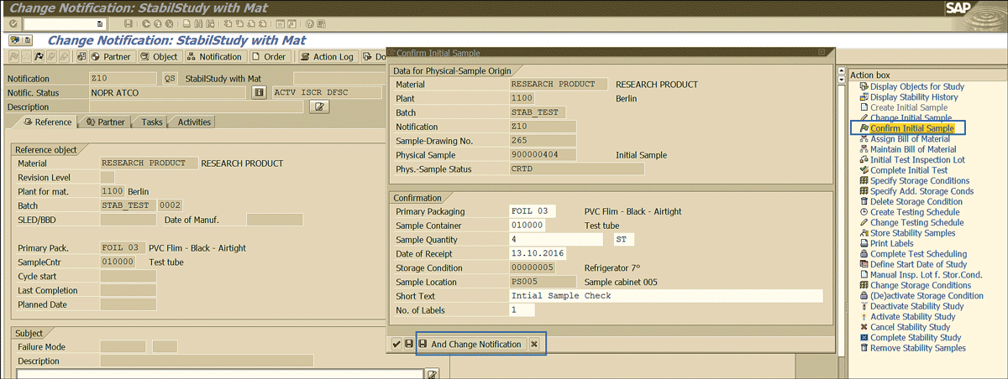Click And Change Notification button
The height and width of the screenshot is (379, 1008).
click(472, 345)
